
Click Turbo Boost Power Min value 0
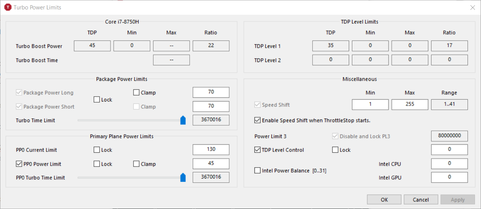[x=132, y=46]
